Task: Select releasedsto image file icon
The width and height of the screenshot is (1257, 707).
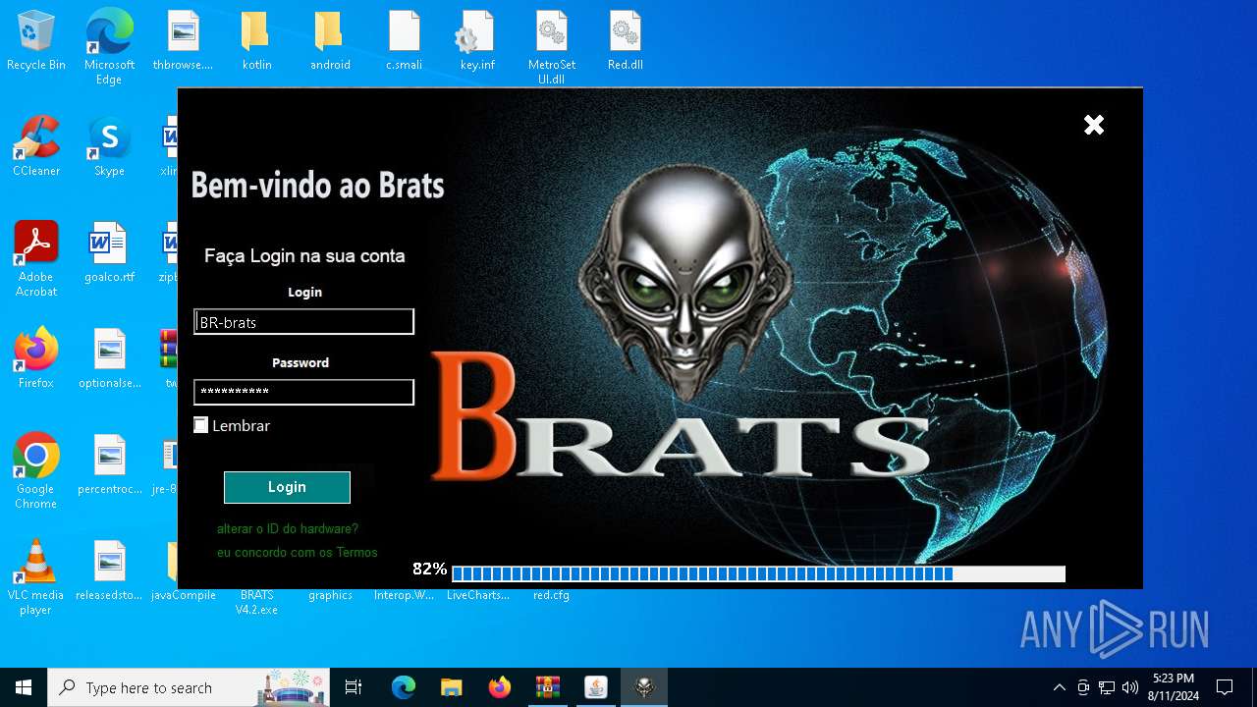Action: (109, 571)
